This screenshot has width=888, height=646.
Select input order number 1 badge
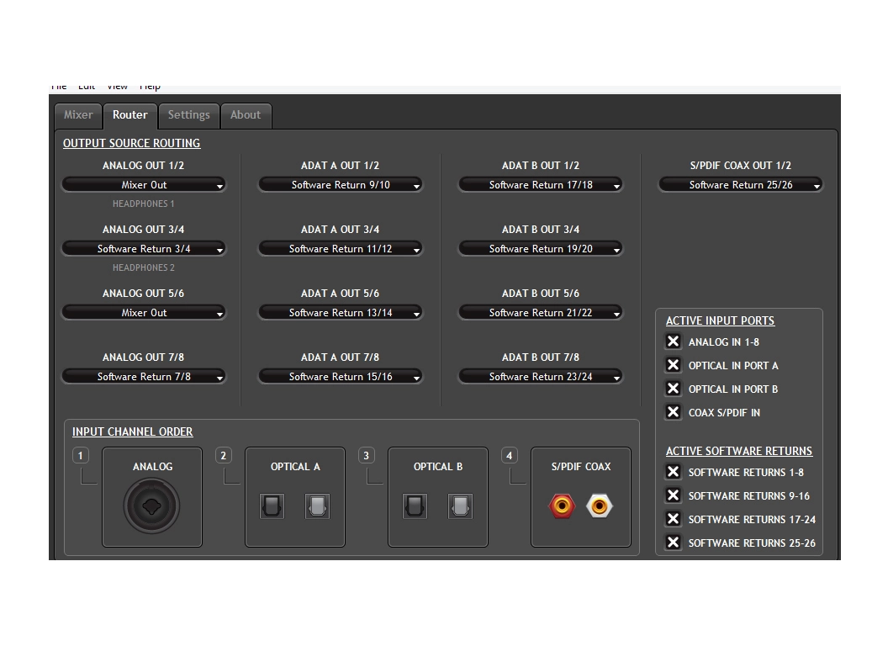pos(81,456)
